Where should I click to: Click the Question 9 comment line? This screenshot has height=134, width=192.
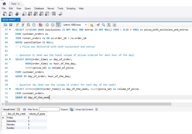[75, 55]
